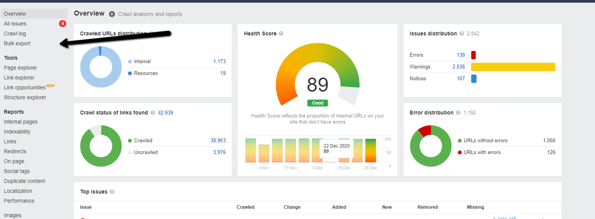This screenshot has width=595, height=219.
Task: Click the 2,536 Warnings count link
Action: coord(459,67)
